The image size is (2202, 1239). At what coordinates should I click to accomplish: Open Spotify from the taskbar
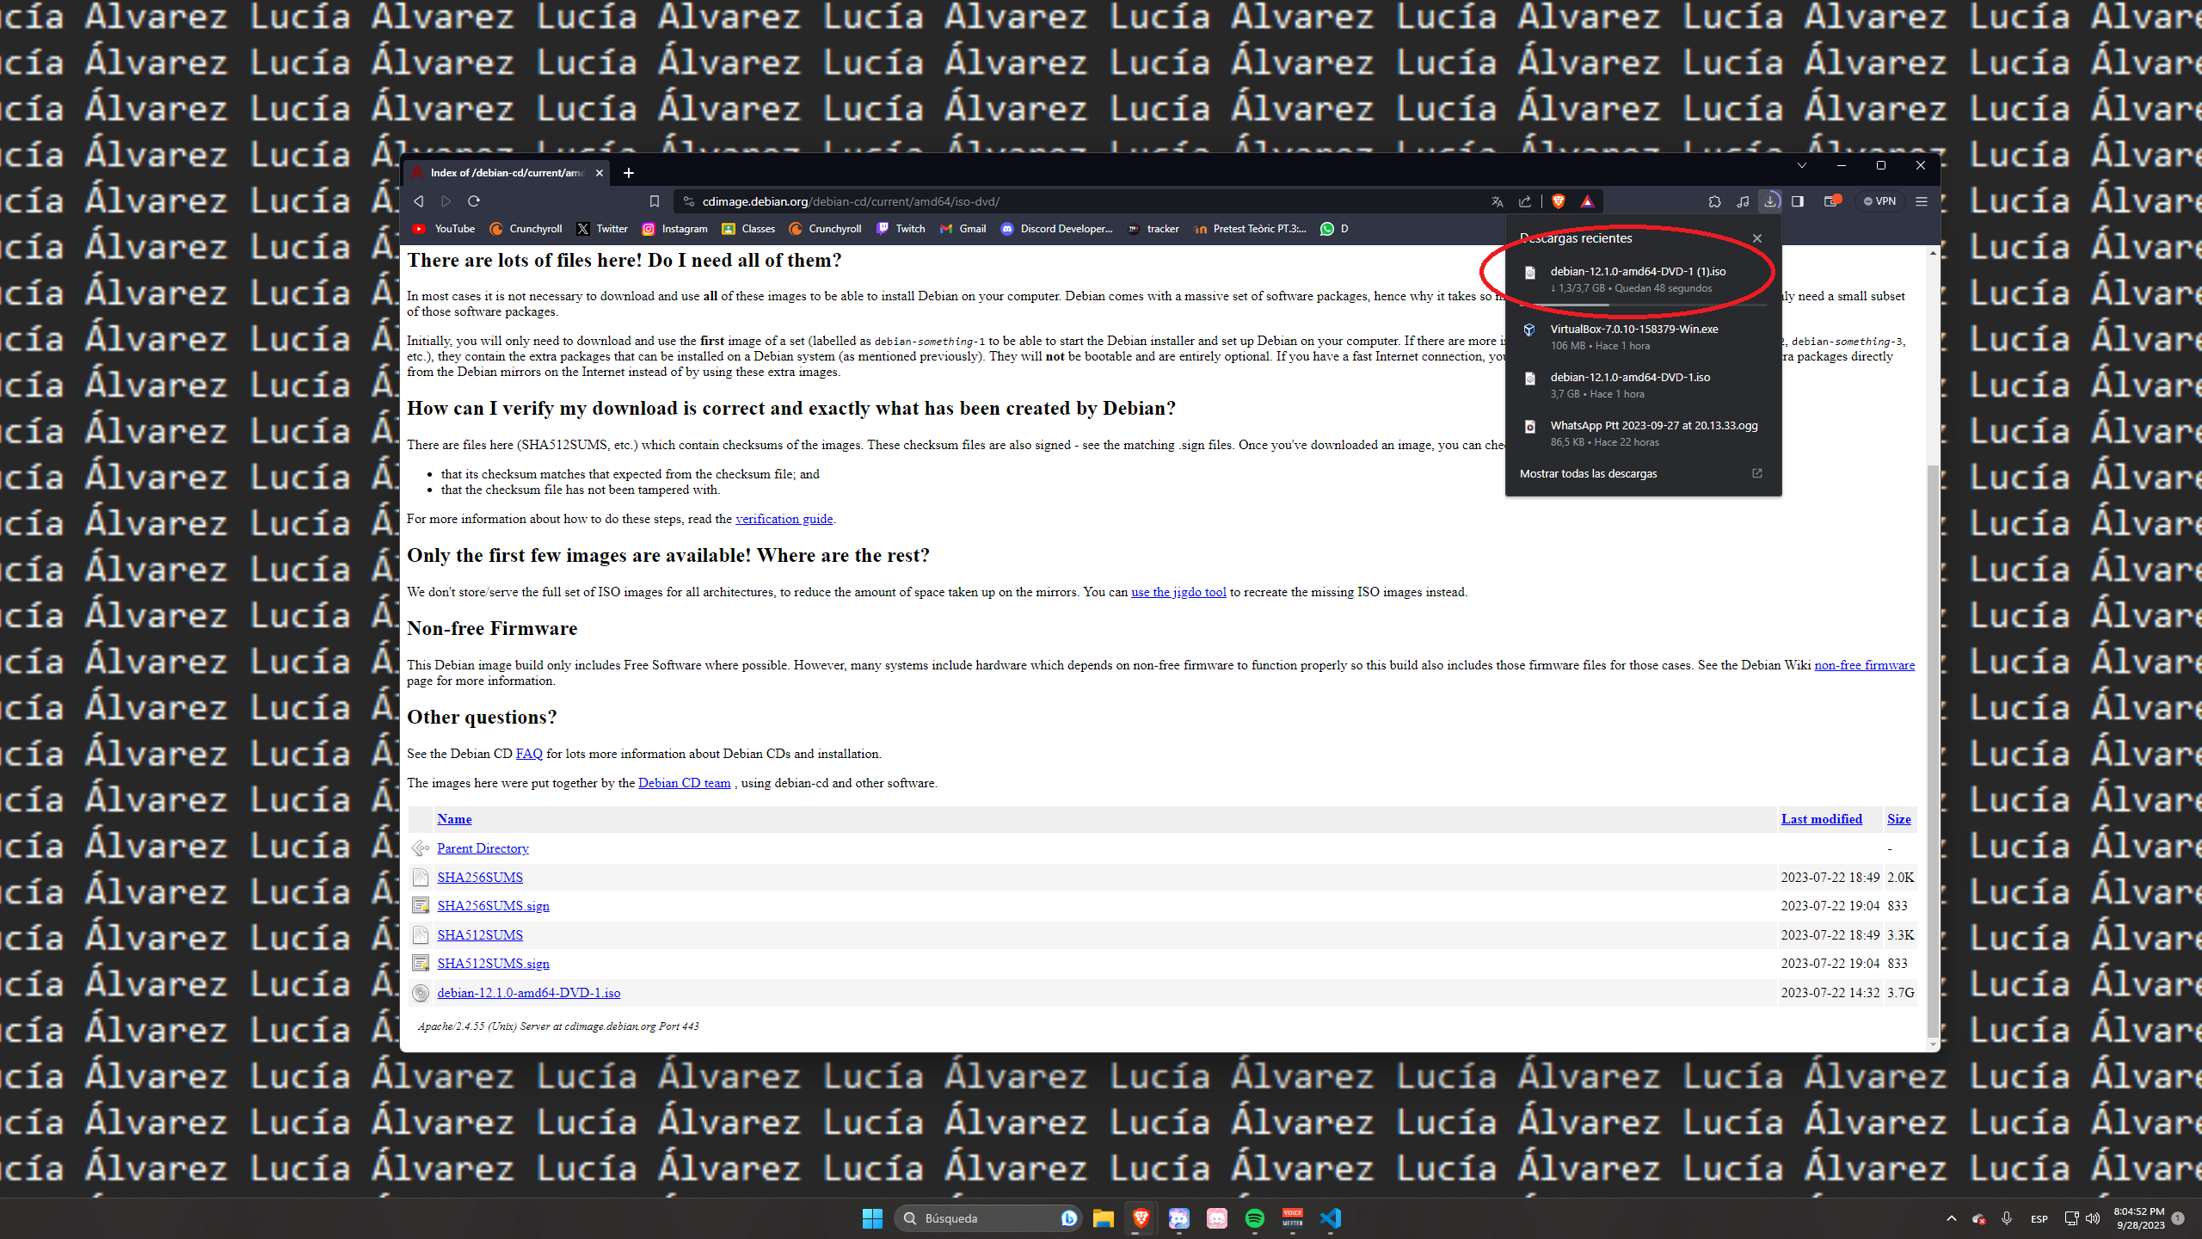click(x=1254, y=1218)
